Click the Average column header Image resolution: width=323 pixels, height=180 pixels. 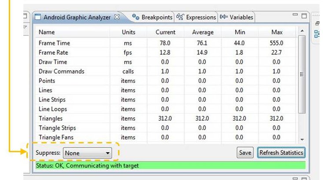[x=203, y=32]
